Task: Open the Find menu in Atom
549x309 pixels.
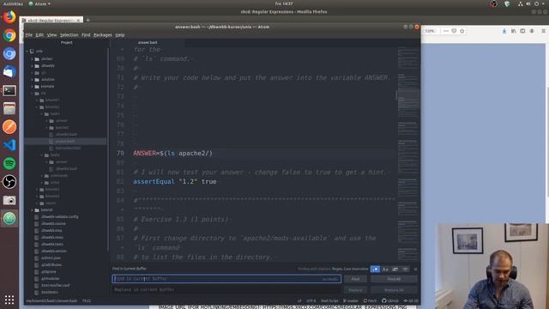Action: point(86,35)
